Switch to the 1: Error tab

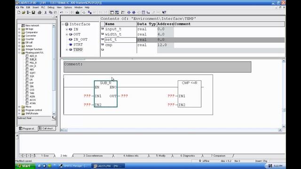click(x=45, y=156)
